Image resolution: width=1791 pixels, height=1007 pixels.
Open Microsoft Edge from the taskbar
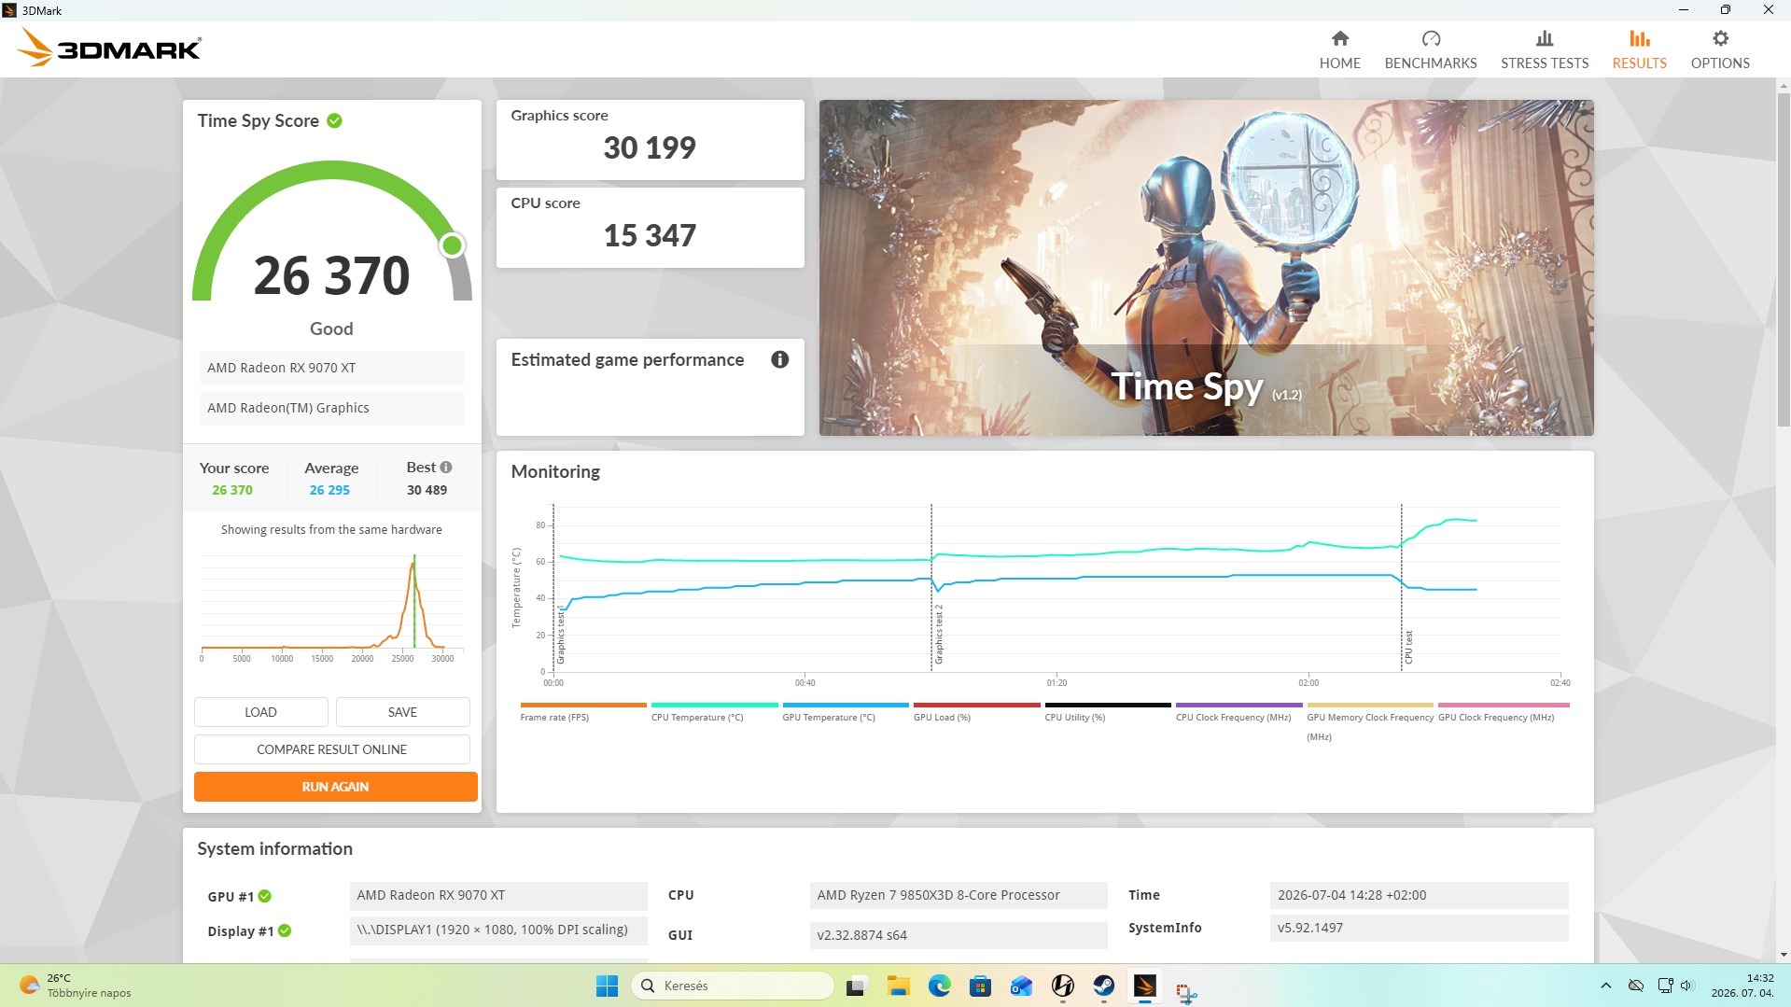(x=939, y=986)
